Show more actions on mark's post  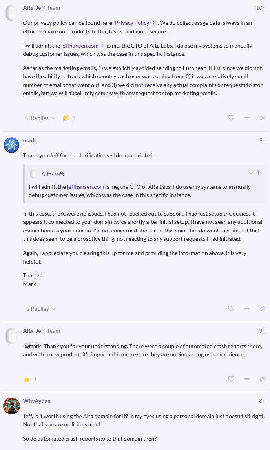[x=247, y=308]
